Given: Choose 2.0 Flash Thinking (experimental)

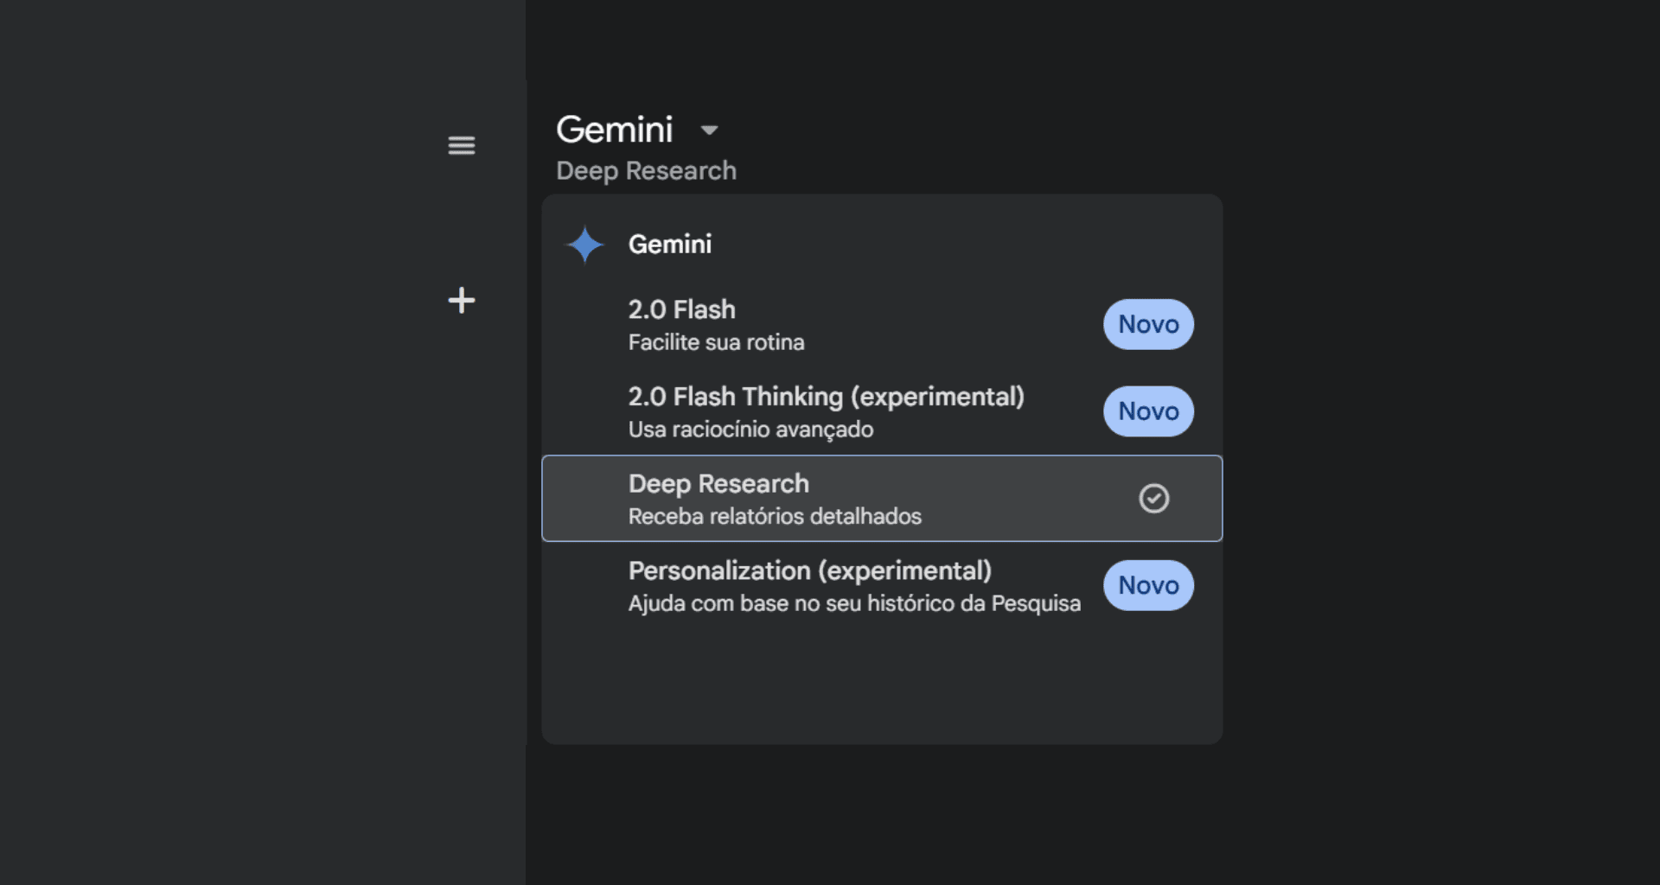Looking at the screenshot, I should coord(826,397).
